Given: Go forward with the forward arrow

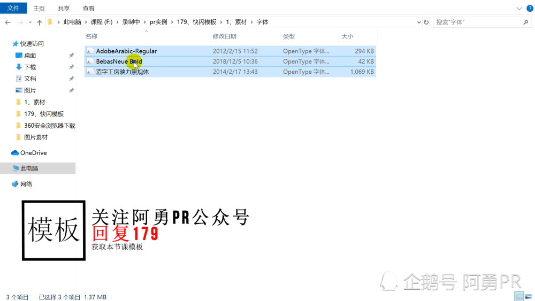Looking at the screenshot, I should pyautogui.click(x=20, y=22).
